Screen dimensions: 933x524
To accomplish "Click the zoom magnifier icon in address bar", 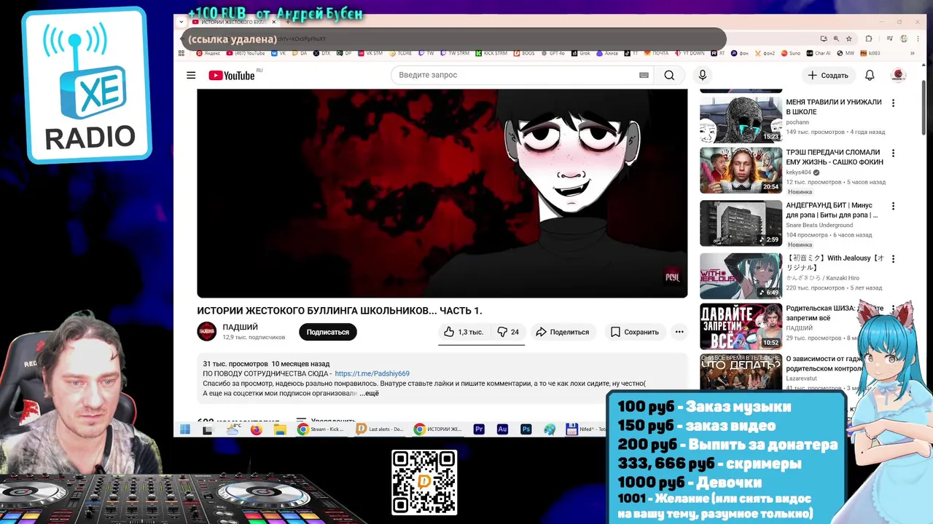I will 836,39.
